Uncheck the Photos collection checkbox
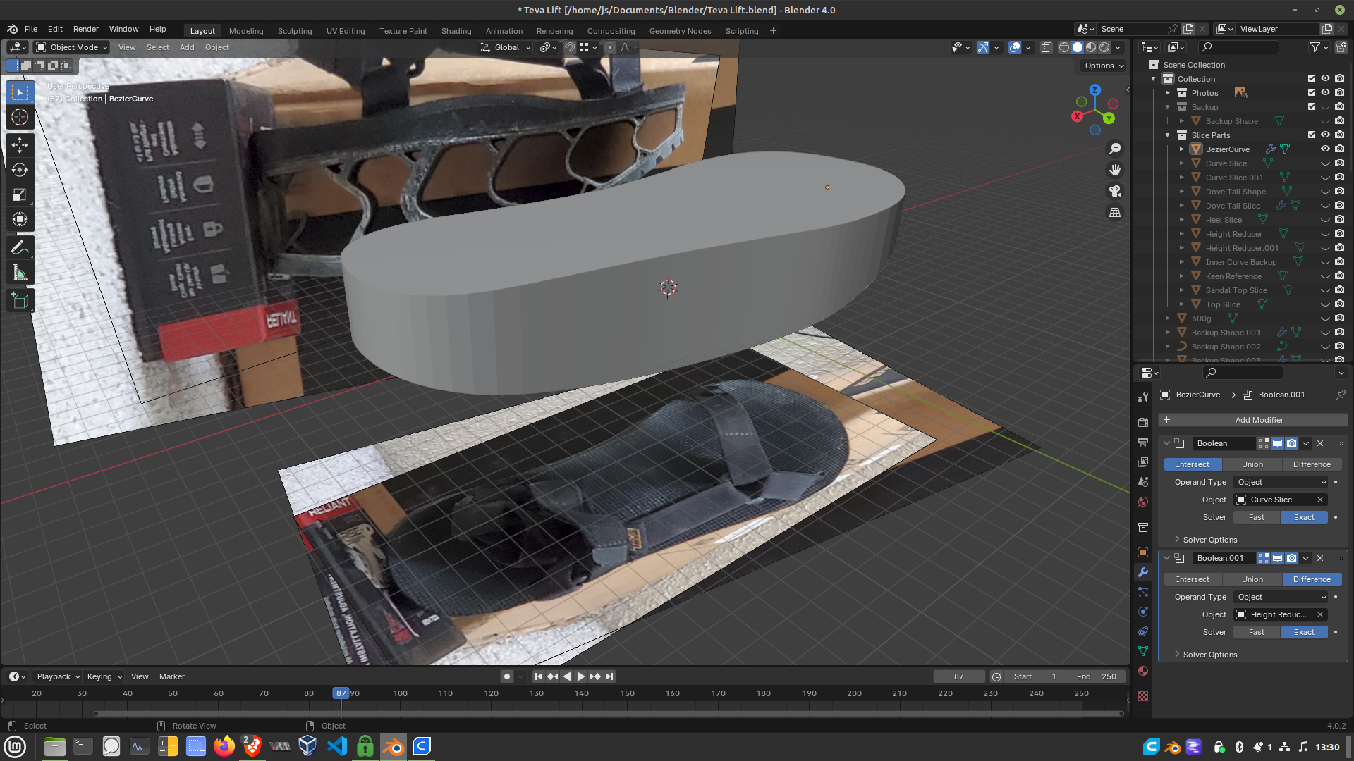 1312,92
